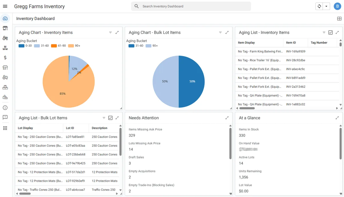
Task: Sort by the Item Display column header
Action: [x=246, y=43]
